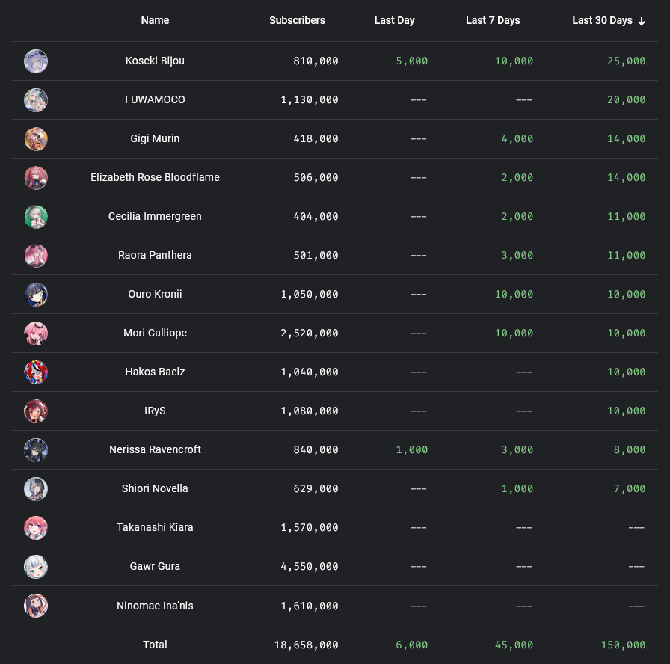Select Gigi Murin's profile picture
670x664 pixels.
(36, 139)
